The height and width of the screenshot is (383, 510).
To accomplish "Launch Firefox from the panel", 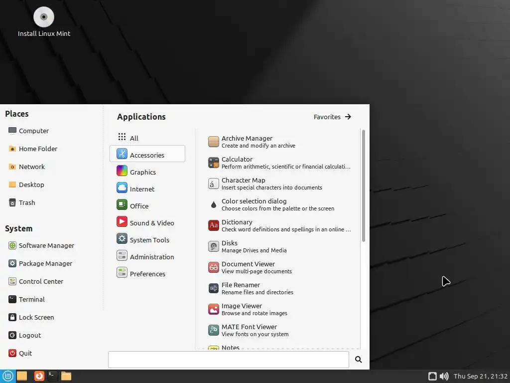I will point(39,376).
